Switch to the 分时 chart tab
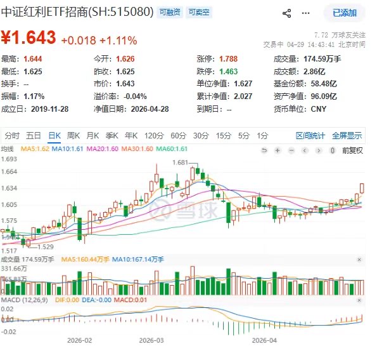 click(x=12, y=136)
